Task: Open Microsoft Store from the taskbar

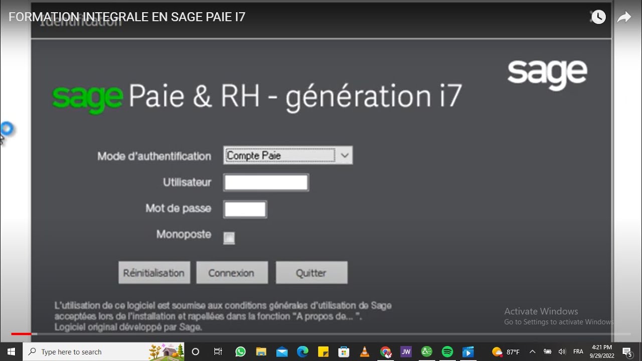Action: click(x=344, y=351)
